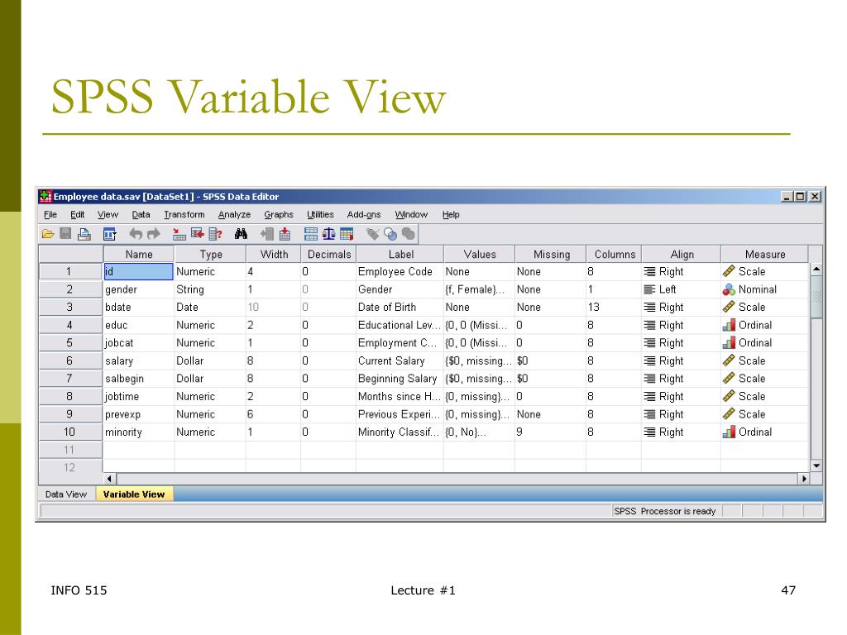This screenshot has height=635, width=847.
Task: Click the Weight Cases scale icon
Action: (328, 234)
